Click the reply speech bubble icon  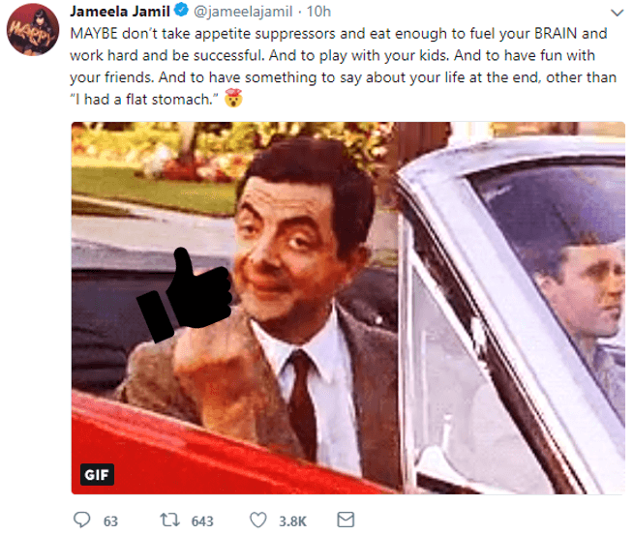(82, 520)
